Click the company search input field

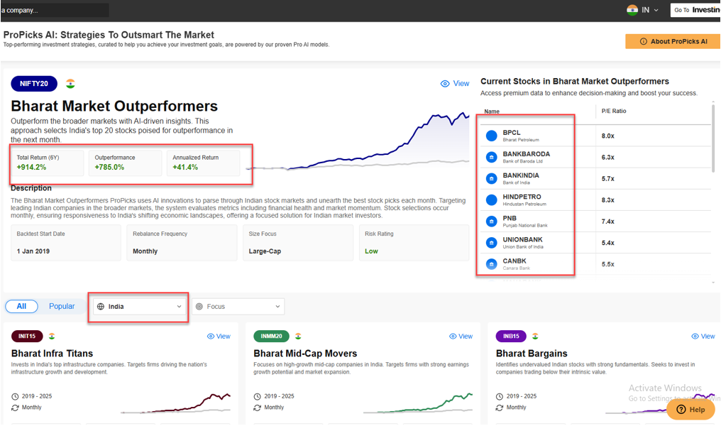(54, 10)
